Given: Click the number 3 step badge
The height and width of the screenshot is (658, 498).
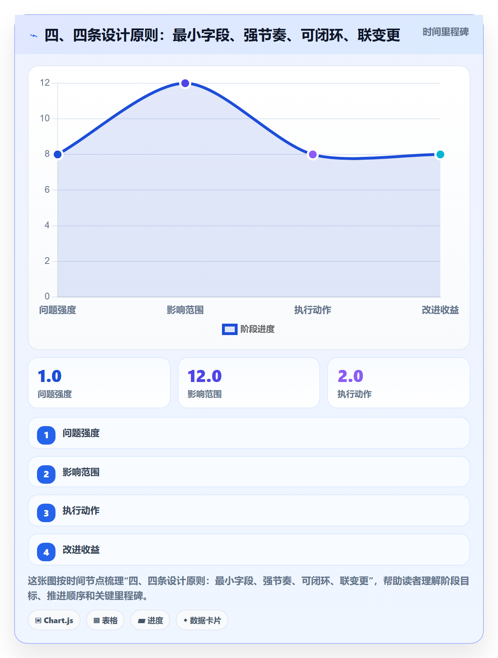Looking at the screenshot, I should [46, 513].
